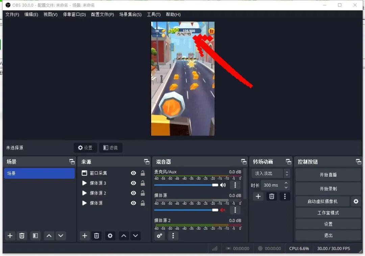Remove selected source trash icon
This screenshot has width=365, height=256.
(96, 236)
